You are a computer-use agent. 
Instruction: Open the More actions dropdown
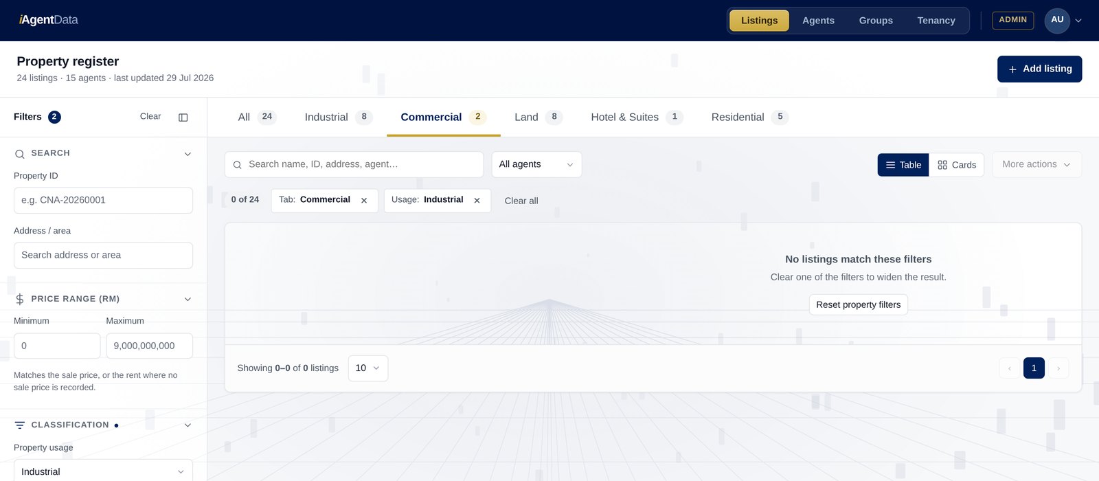[1036, 164]
